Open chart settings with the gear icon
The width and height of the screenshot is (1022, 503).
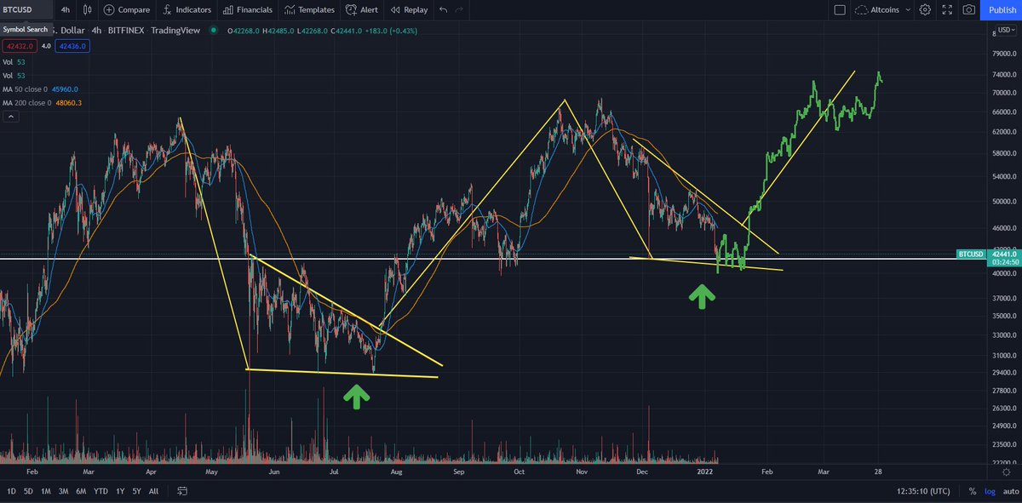(x=923, y=9)
